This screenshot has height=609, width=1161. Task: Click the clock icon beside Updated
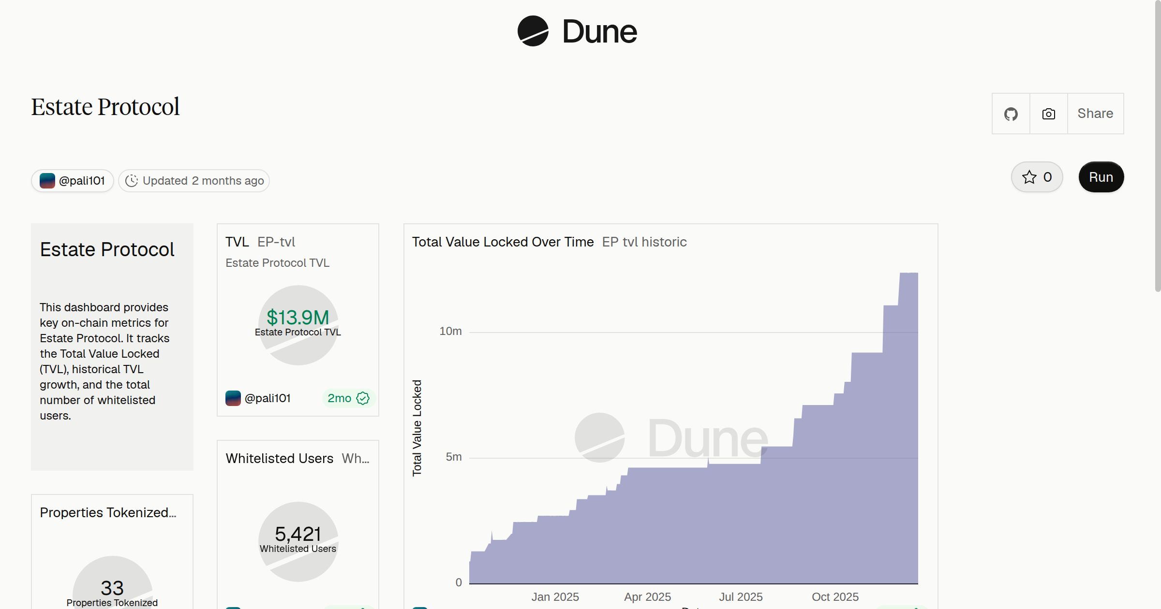coord(132,181)
